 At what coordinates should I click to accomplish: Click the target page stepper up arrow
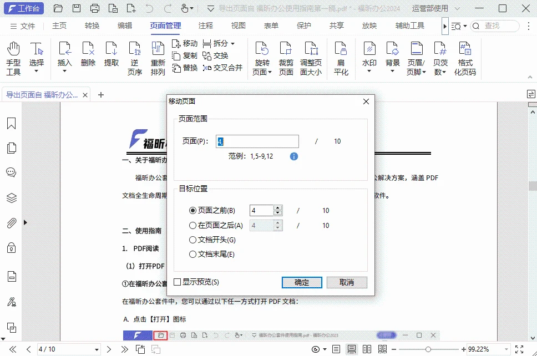(277, 207)
